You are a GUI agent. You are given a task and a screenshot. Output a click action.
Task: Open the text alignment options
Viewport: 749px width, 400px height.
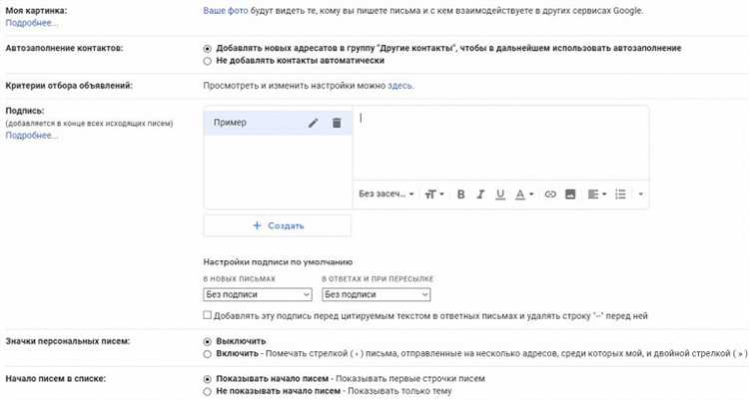pos(597,195)
